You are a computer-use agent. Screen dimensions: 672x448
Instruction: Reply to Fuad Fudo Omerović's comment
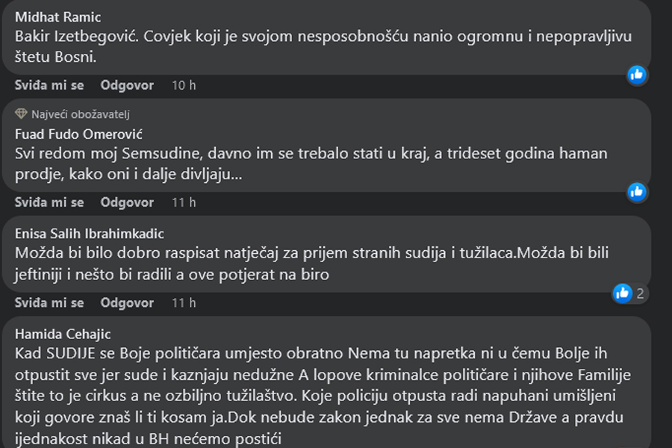point(127,202)
